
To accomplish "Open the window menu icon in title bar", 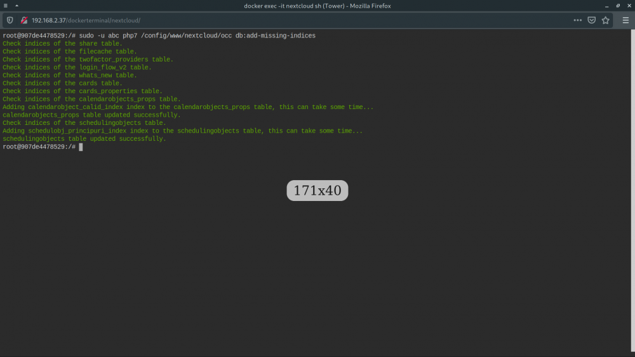I will coord(6,6).
